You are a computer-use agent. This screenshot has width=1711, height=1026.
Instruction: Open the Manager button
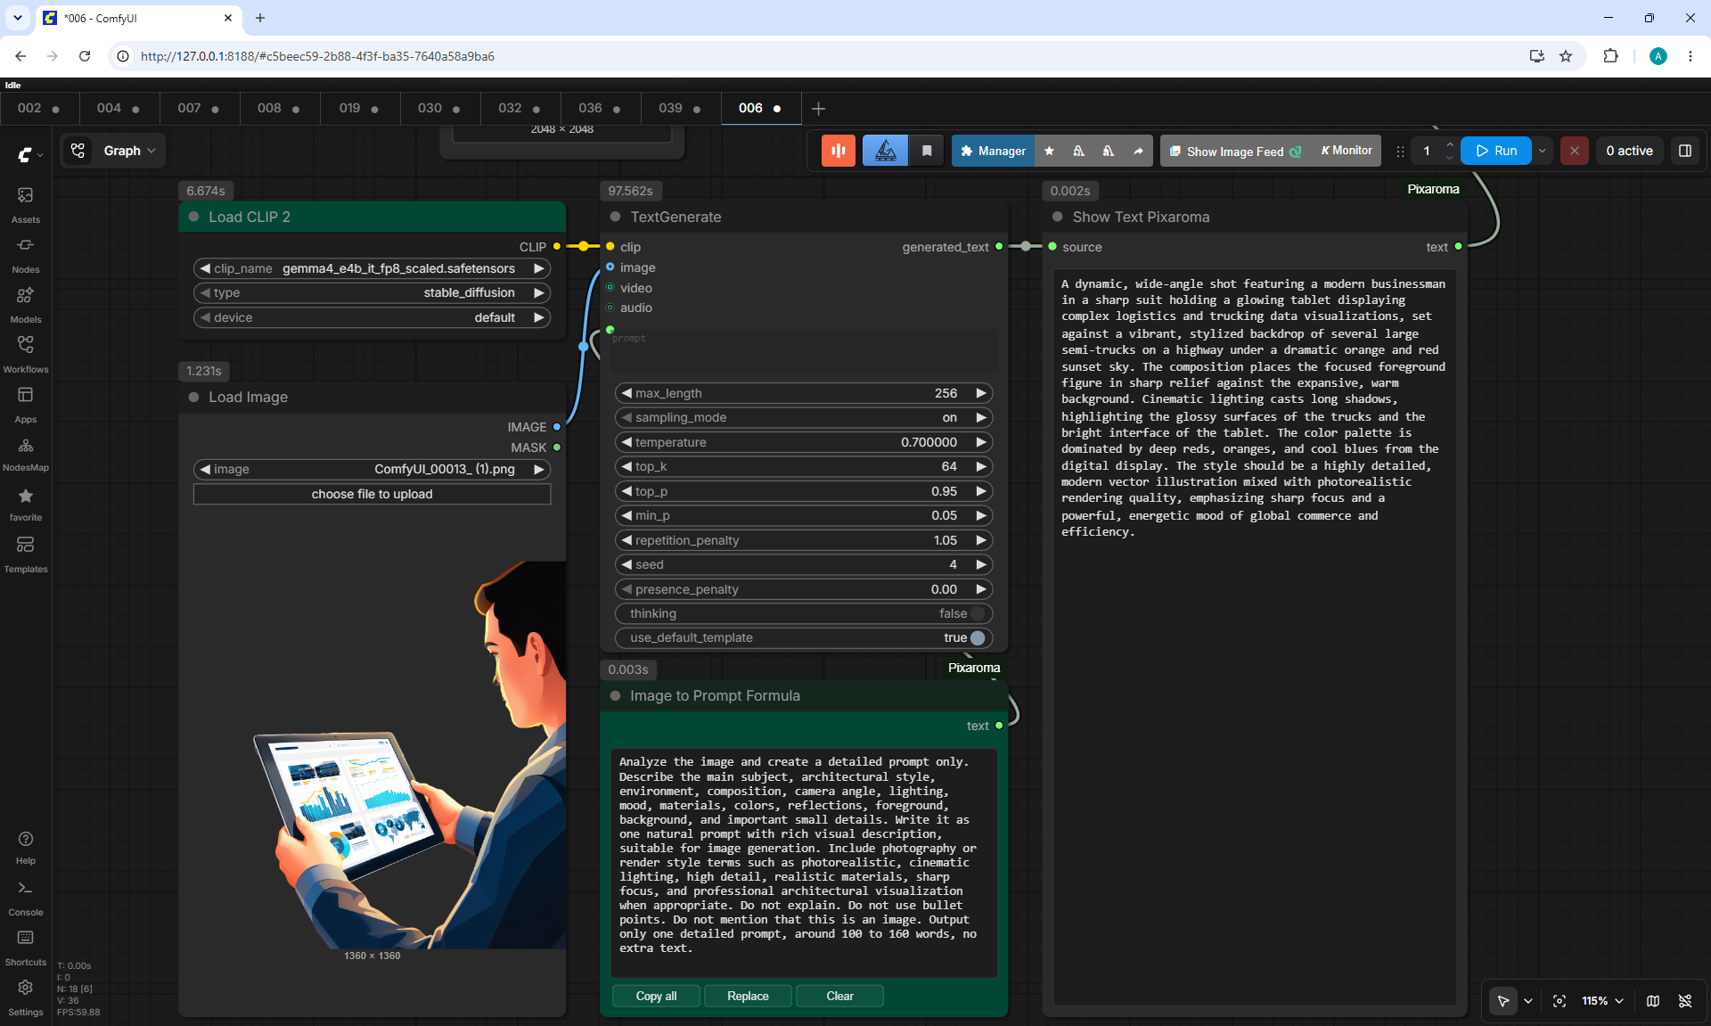point(994,151)
